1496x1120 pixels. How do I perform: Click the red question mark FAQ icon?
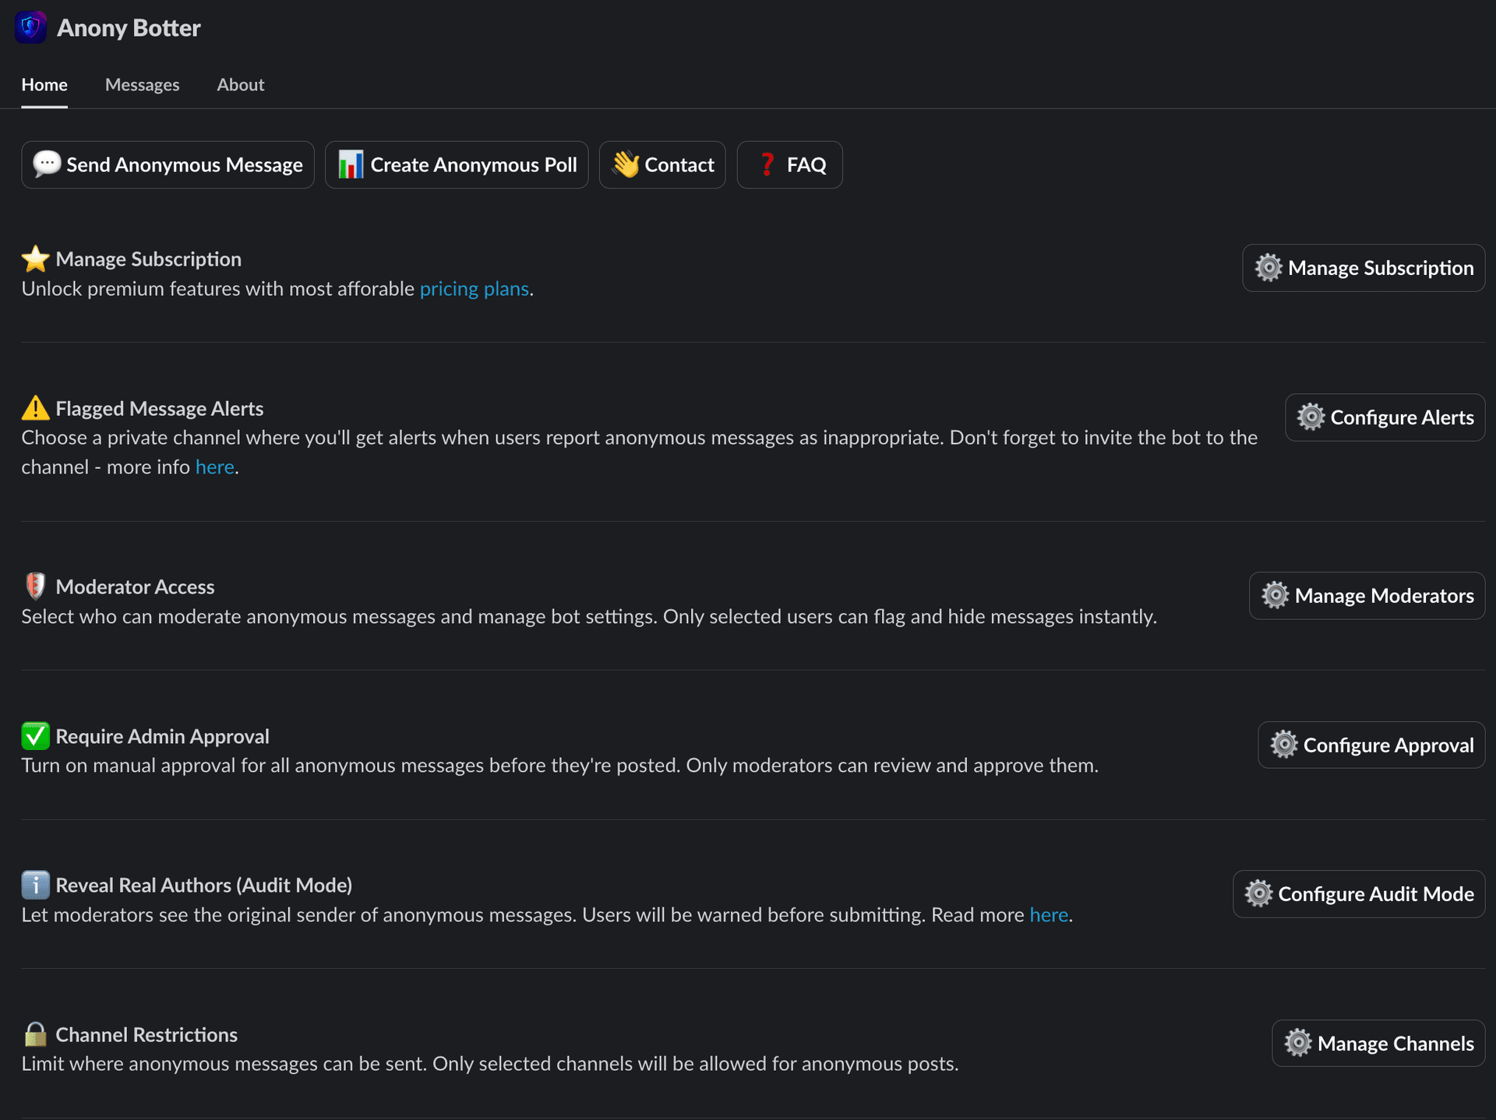766,164
